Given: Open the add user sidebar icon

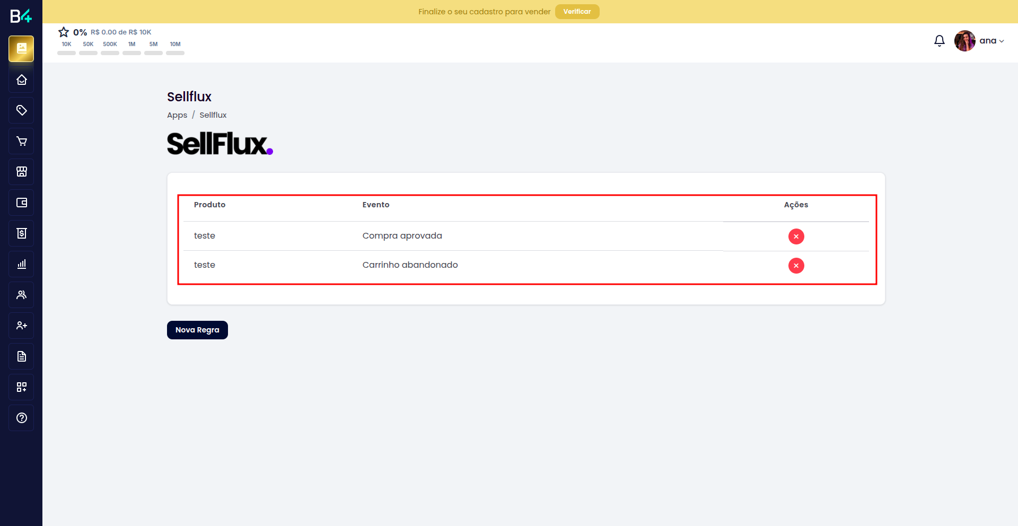Looking at the screenshot, I should tap(21, 326).
